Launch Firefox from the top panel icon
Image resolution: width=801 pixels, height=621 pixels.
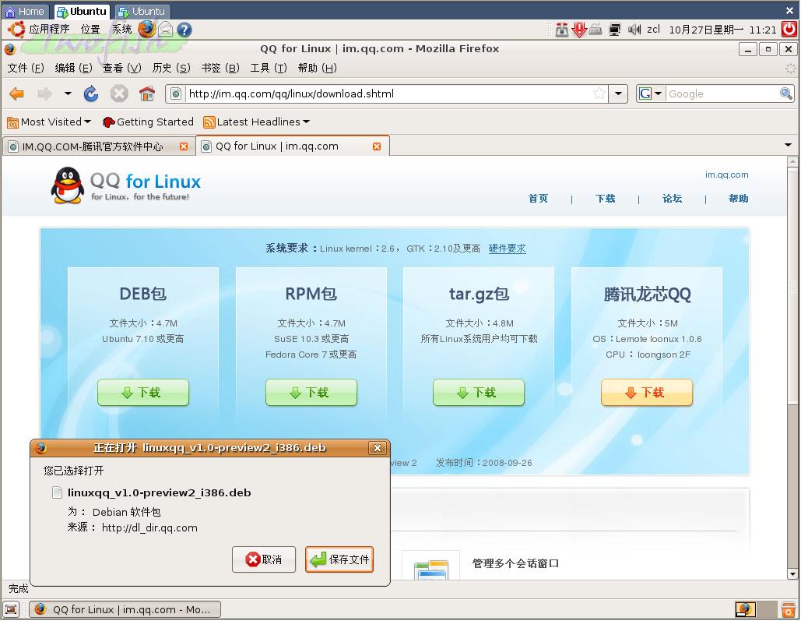tap(146, 29)
